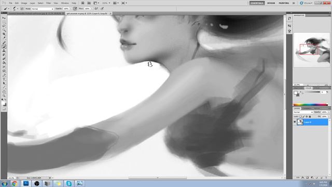Open the CS Live dropdown
Image resolution: width=332 pixels, height=187 pixels.
click(306, 3)
